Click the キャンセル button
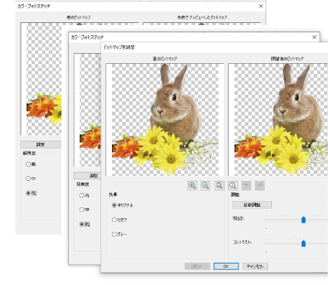The height and width of the screenshot is (285, 328). [256, 266]
